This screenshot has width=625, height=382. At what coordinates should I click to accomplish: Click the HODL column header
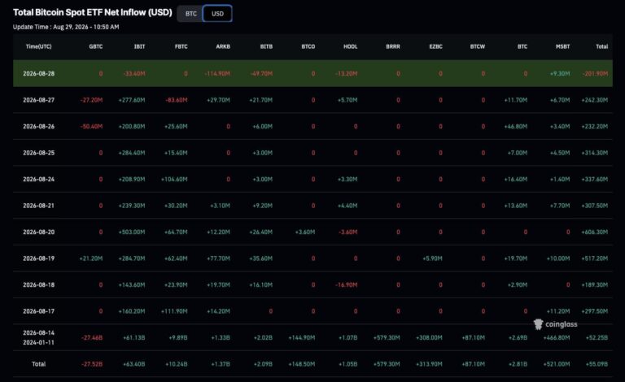click(351, 46)
